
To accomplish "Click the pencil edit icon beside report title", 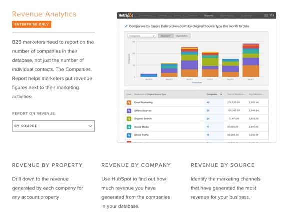I will pos(126,26).
